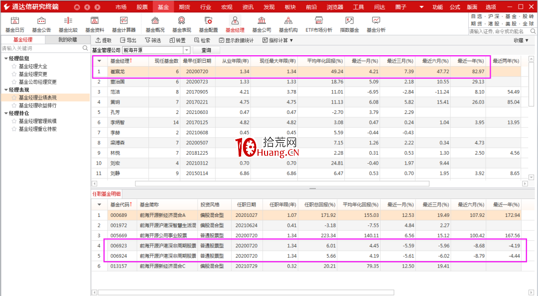Screen dimensions: 538x296
Task: Open the 基金管理公司 dropdown arrow
Action: (187, 50)
